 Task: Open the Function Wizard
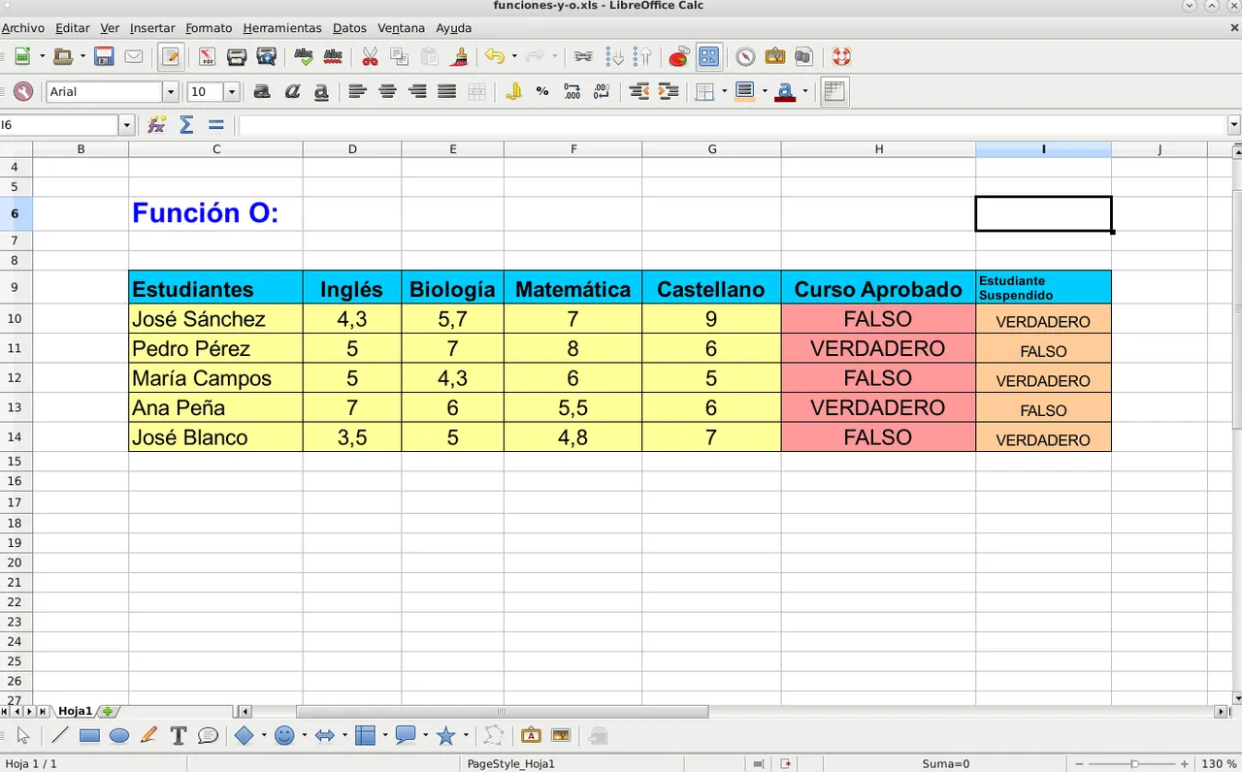pos(156,125)
